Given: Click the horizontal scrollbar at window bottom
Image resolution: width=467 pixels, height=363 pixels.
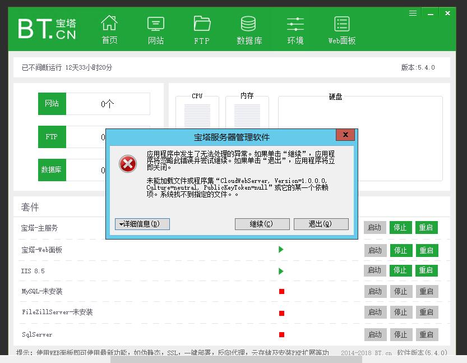Looking at the screenshot, I should point(236,360).
